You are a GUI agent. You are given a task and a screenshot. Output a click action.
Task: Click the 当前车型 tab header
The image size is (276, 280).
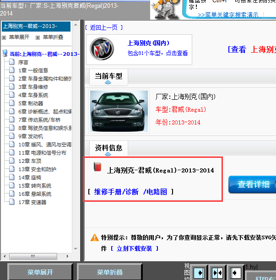coord(108,77)
